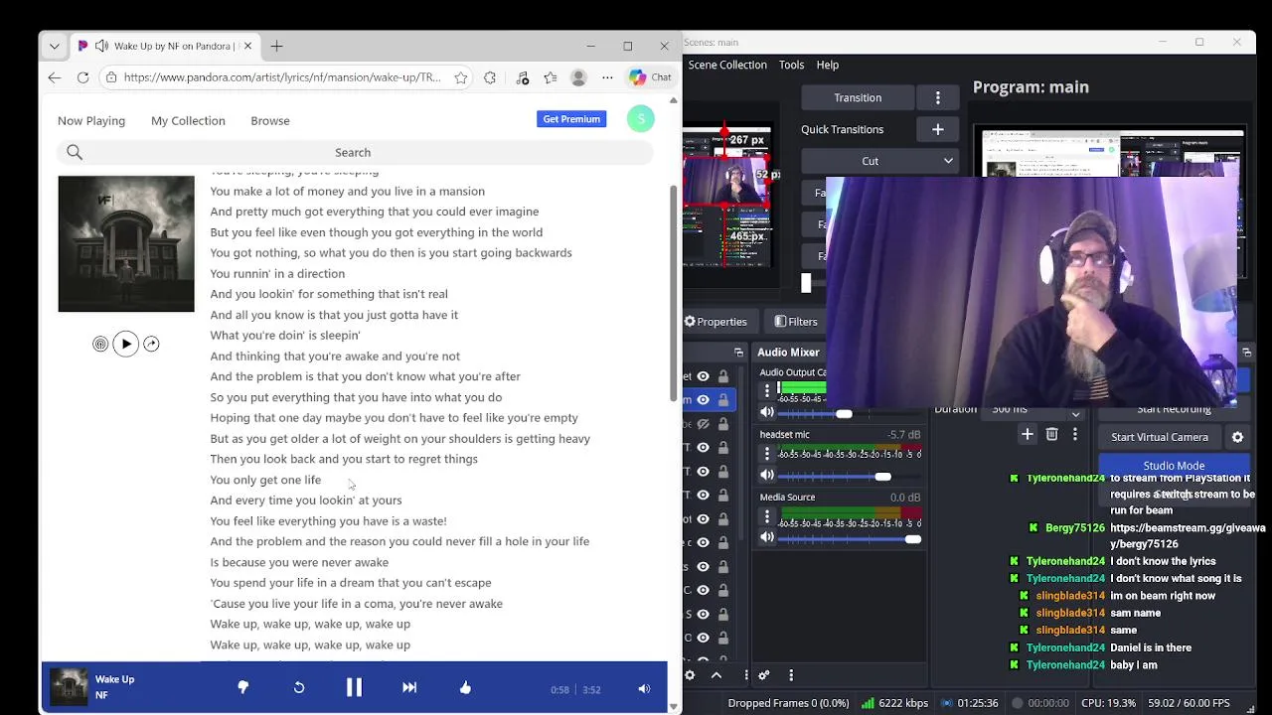Open virtual camera settings gear
Screen dimensions: 1272x715
pyautogui.click(x=1237, y=437)
